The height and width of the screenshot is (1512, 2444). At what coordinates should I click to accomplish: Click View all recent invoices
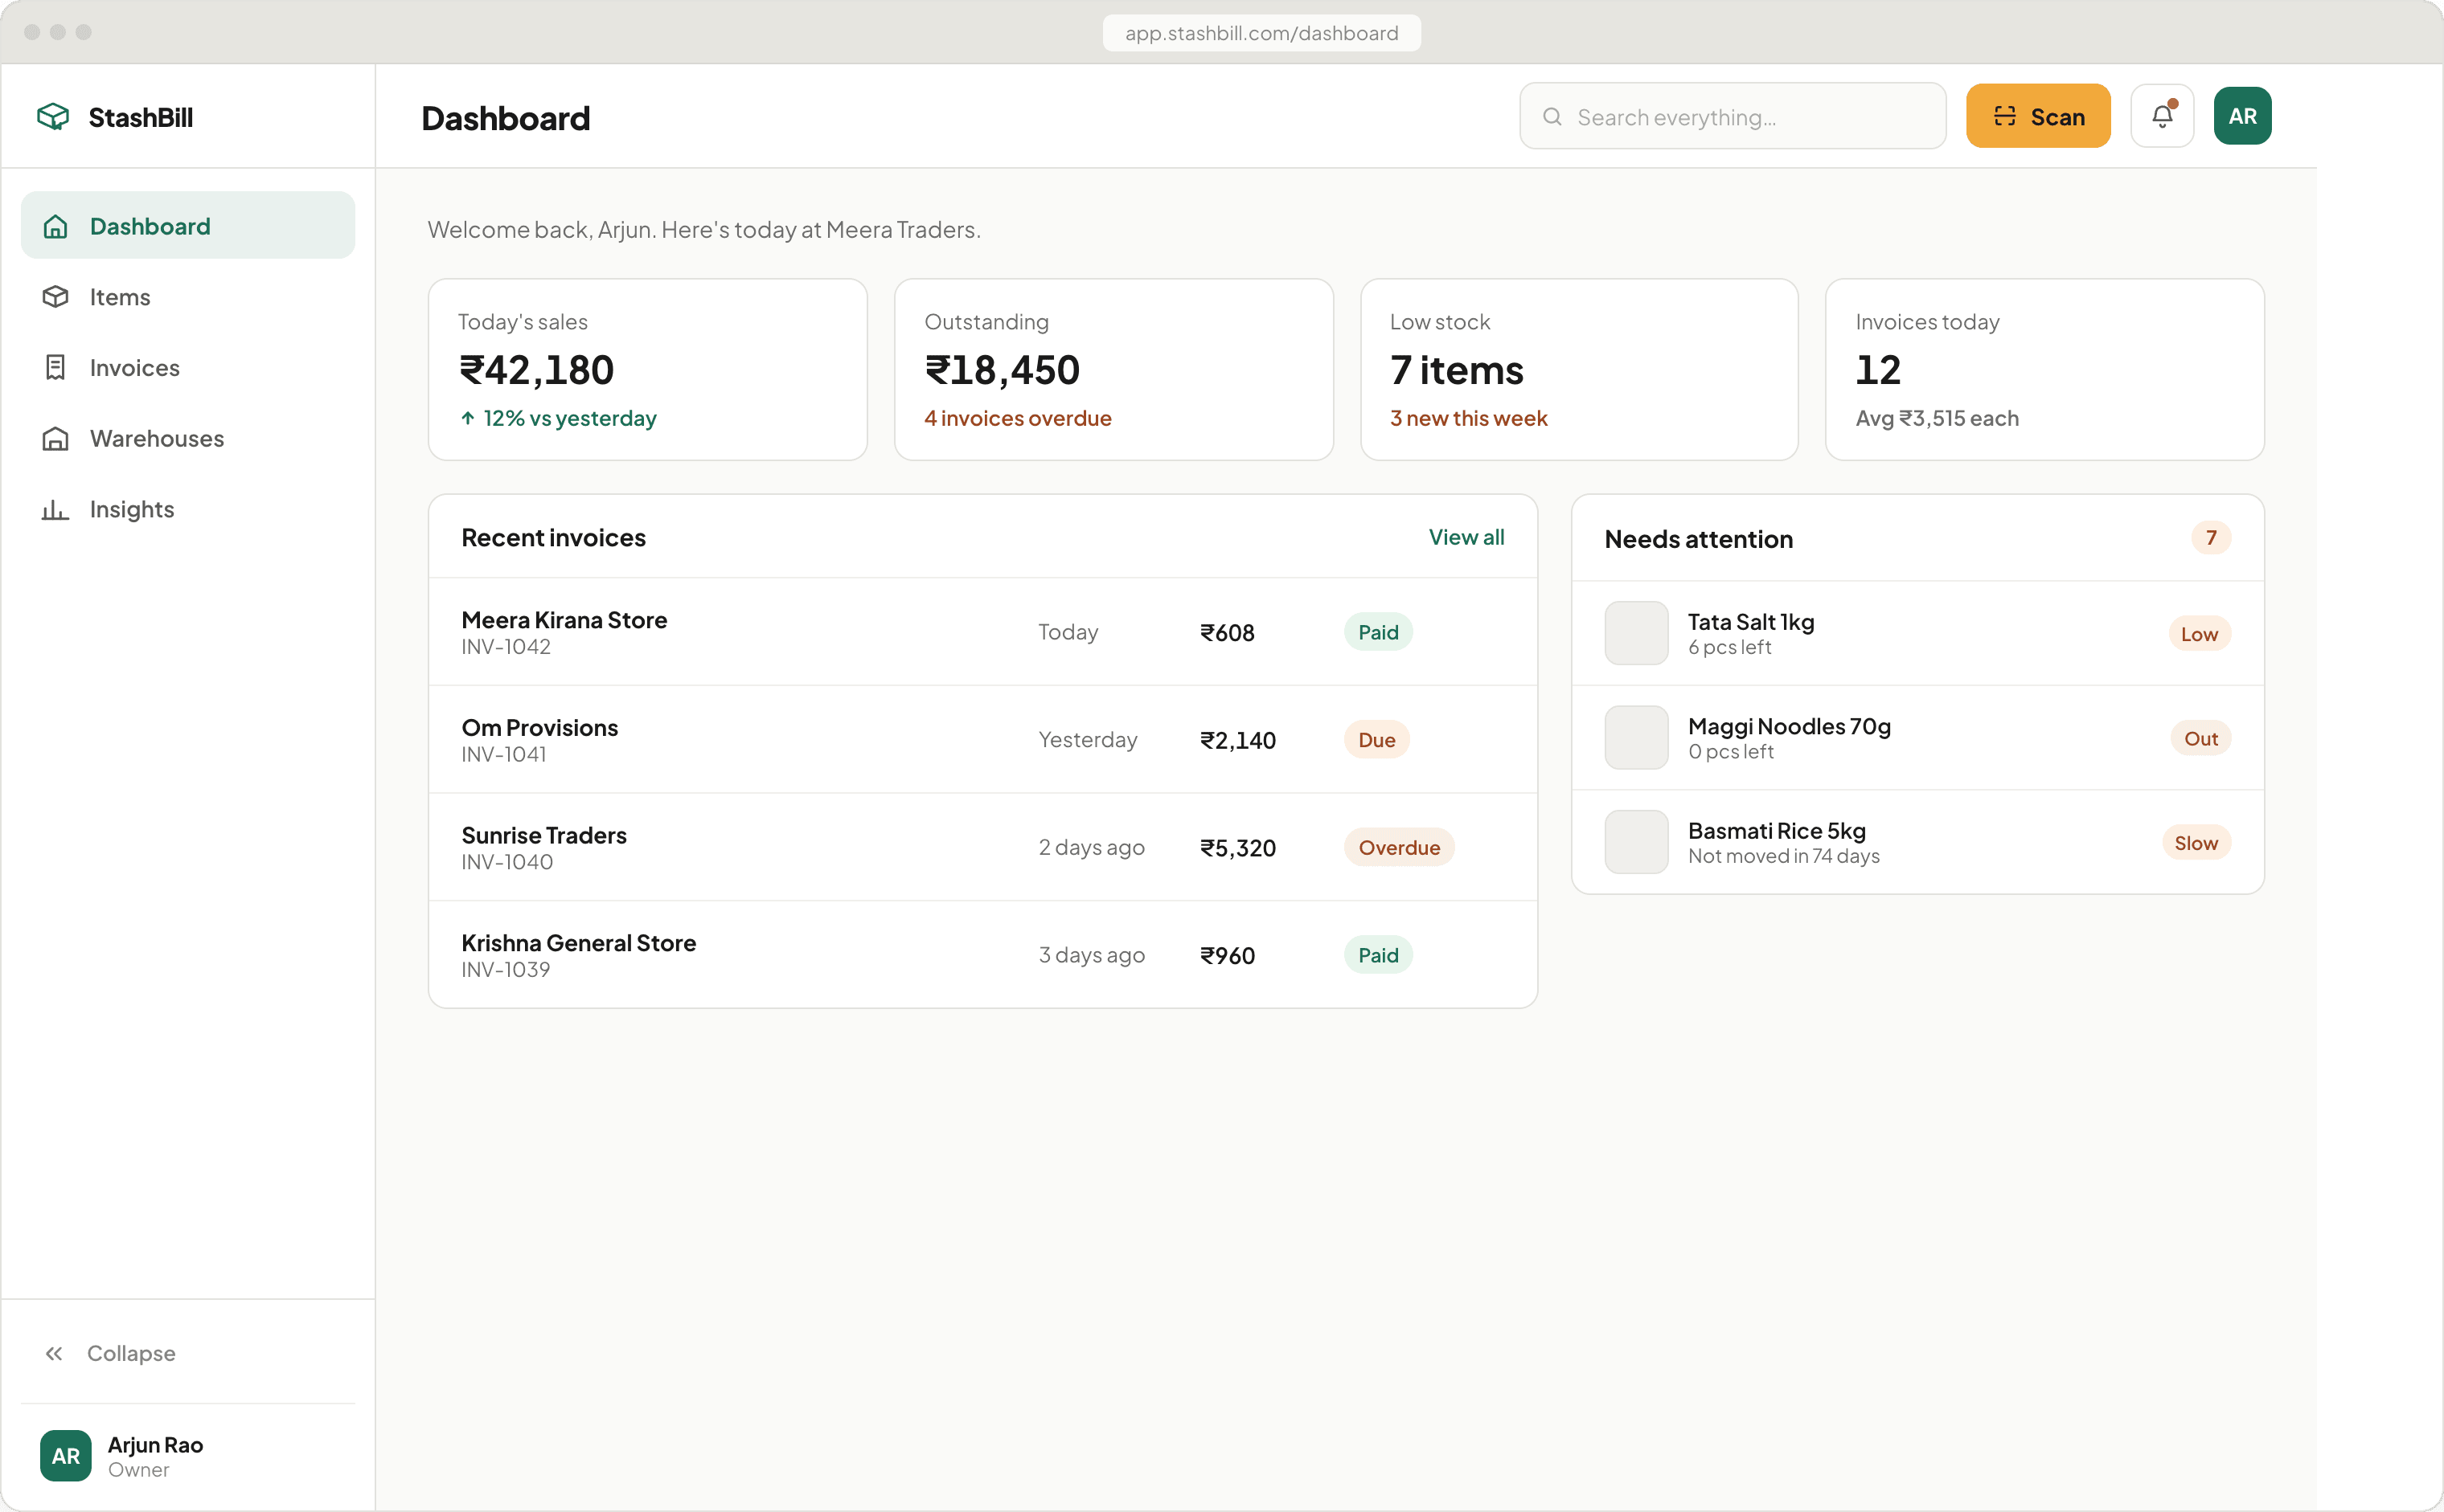point(1466,537)
